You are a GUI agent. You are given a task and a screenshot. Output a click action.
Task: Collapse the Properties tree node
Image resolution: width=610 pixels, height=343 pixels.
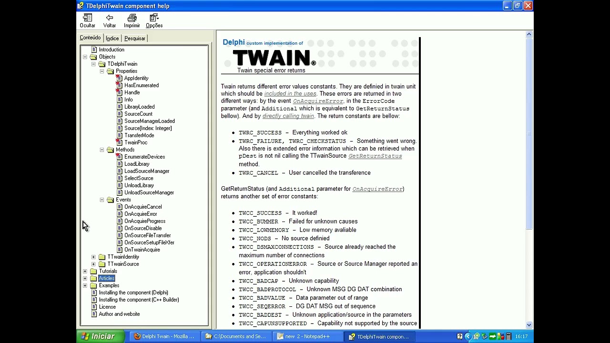(x=102, y=71)
